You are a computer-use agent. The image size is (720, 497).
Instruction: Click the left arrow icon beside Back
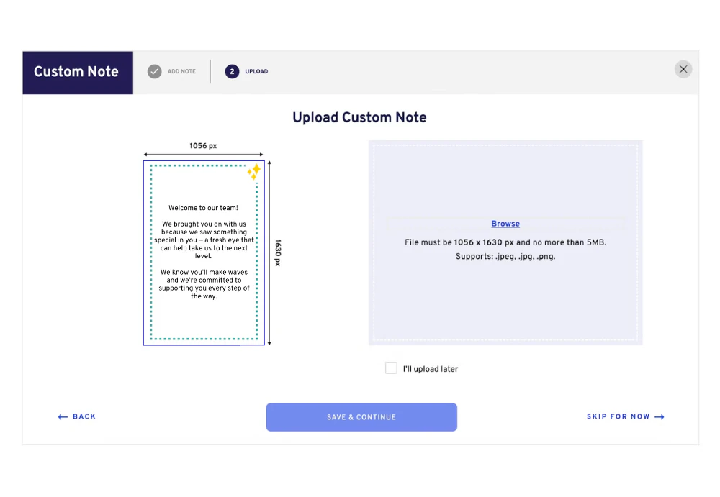(x=63, y=416)
